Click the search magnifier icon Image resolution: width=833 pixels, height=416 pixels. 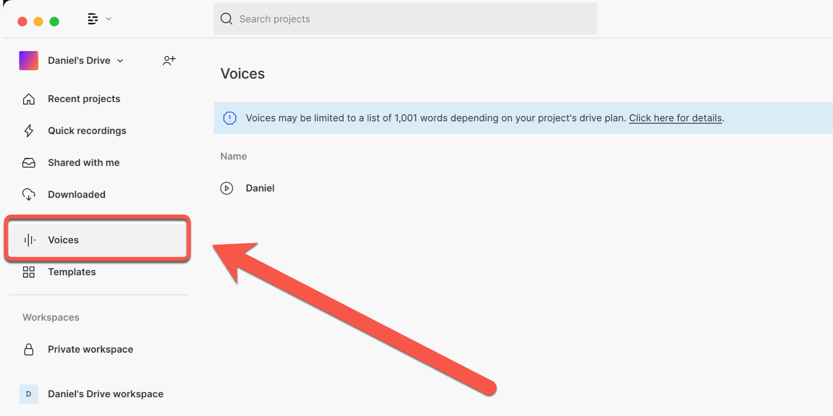[x=227, y=19]
